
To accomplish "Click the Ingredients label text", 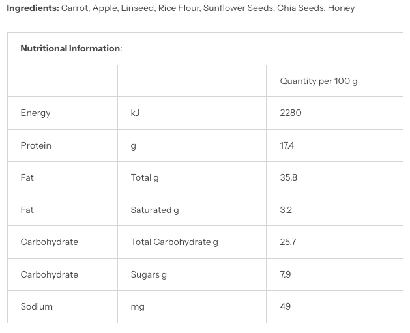I will tap(33, 8).
